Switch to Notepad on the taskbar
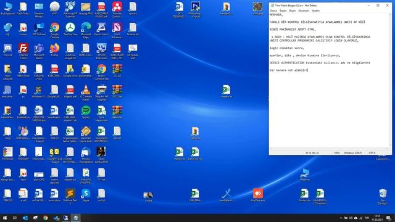 pyautogui.click(x=75, y=218)
